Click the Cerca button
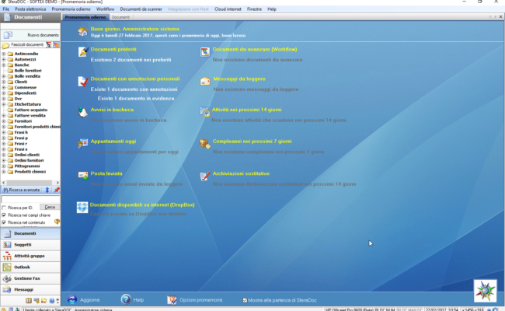Screen dimensions: 505x311 click(50, 208)
